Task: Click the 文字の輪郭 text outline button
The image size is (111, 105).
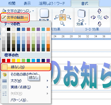Action: pyautogui.click(x=15, y=17)
